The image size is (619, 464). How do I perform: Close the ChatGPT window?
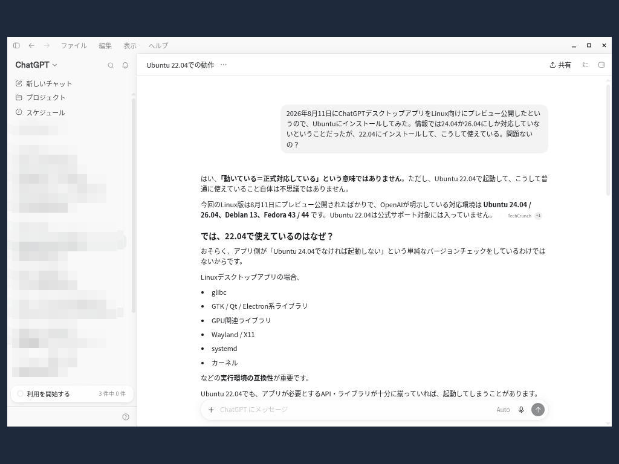click(x=604, y=45)
